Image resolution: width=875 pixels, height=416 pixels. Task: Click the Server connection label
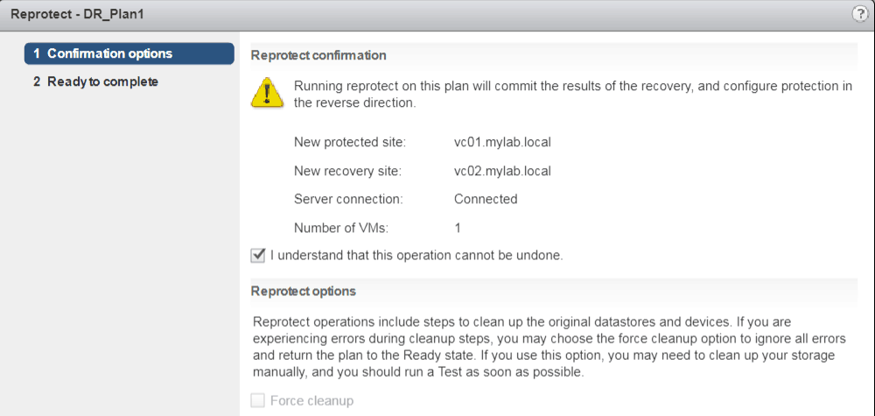point(348,199)
